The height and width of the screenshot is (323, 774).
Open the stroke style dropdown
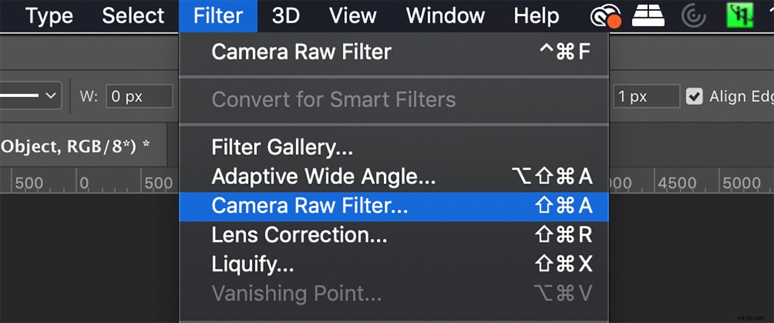click(31, 95)
